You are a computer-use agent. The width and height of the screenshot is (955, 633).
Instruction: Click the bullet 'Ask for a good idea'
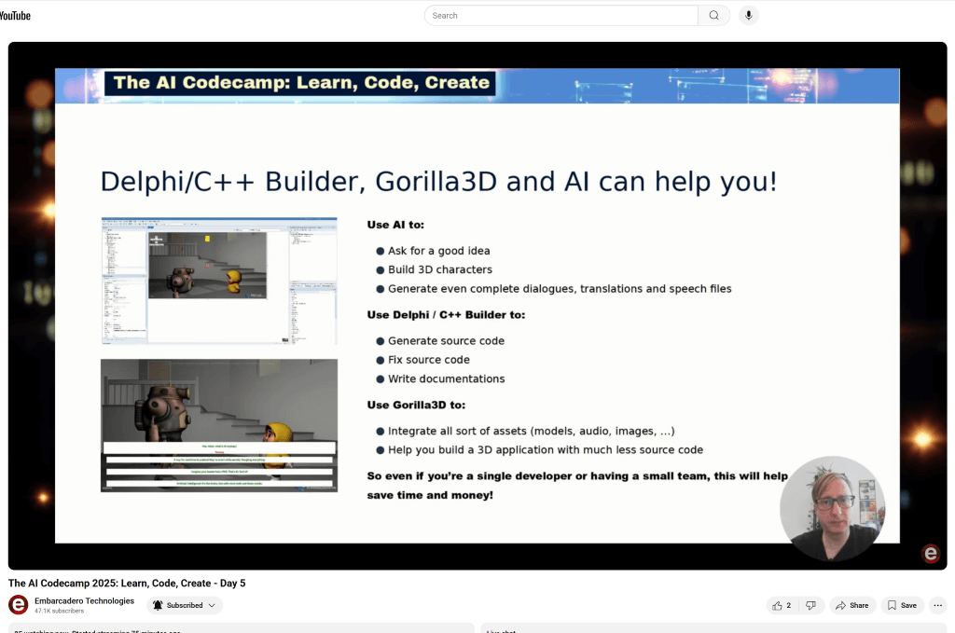[x=438, y=251]
